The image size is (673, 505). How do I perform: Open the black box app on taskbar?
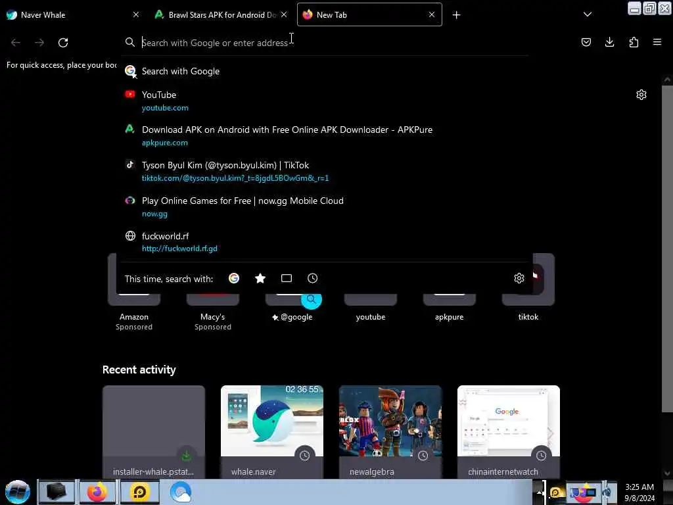[57, 492]
